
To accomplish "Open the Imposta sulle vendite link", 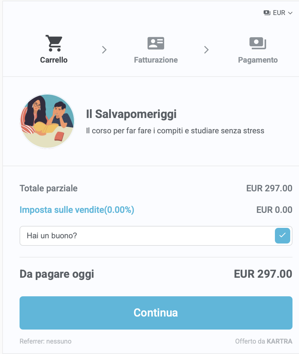I will coord(77,210).
